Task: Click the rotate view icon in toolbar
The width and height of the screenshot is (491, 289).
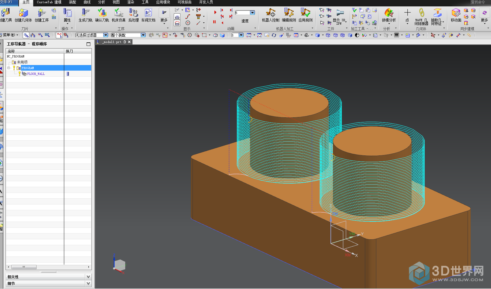Action: click(x=274, y=35)
